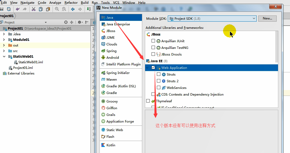Select Groovy module type
Image resolution: width=290 pixels, height=153 pixels.
coord(121,101)
